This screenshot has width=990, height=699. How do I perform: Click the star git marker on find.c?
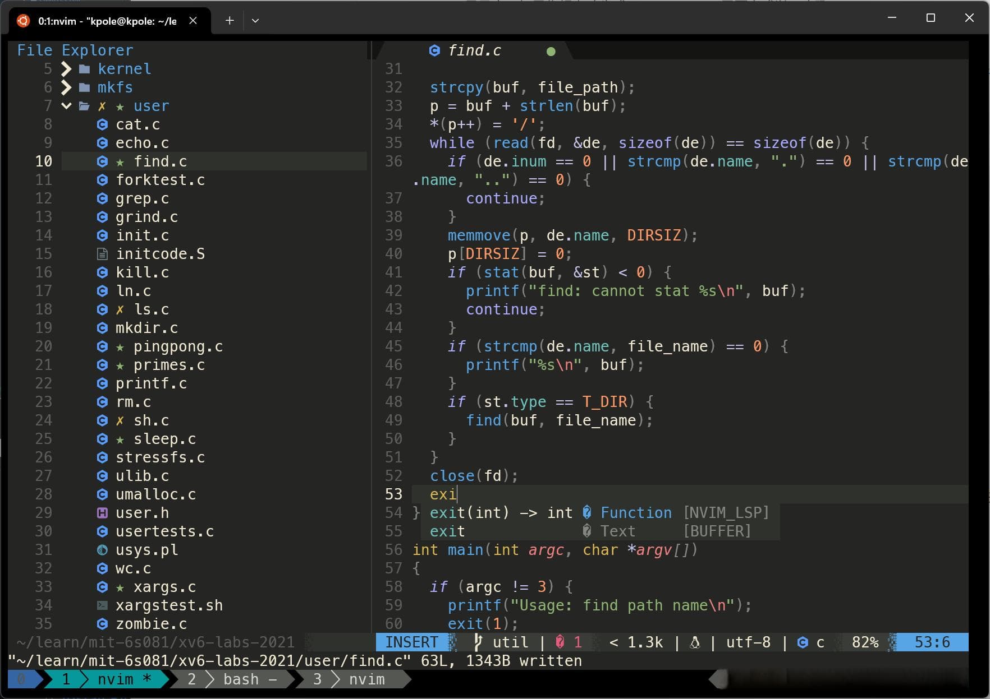(120, 162)
